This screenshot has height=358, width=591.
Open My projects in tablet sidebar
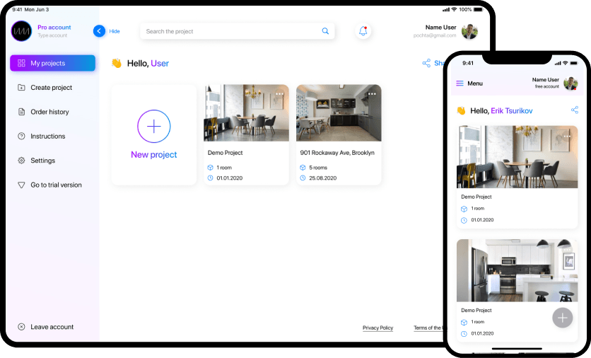[x=53, y=63]
